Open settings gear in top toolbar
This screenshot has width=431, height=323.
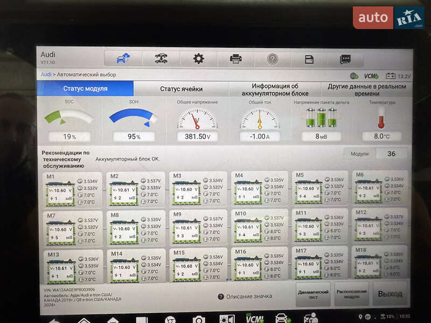pos(198,59)
